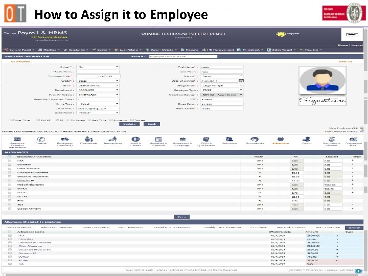The width and height of the screenshot is (368, 276).
Task: Open the Skills & Qualification section icon
Action: click(206, 139)
